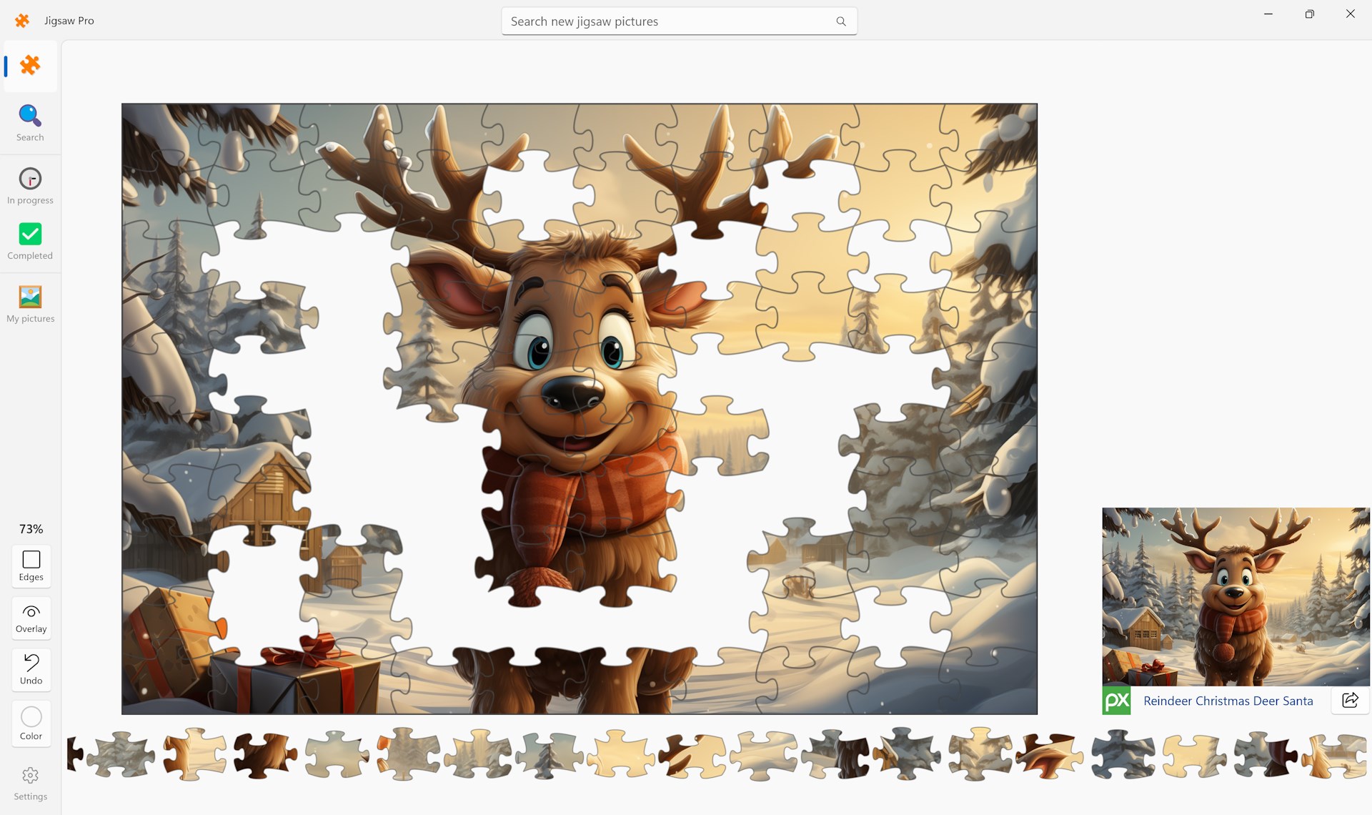Open Reindeer Christmas Deer Santa link

point(1228,701)
